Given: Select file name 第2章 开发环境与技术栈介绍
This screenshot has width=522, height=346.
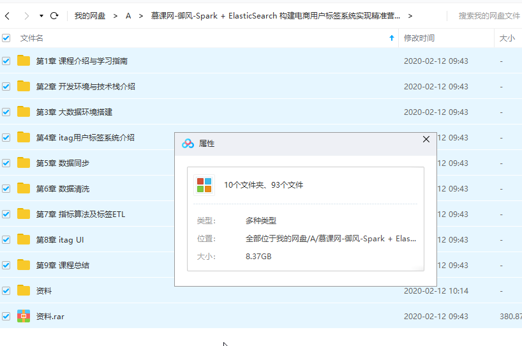Looking at the screenshot, I should click(86, 87).
